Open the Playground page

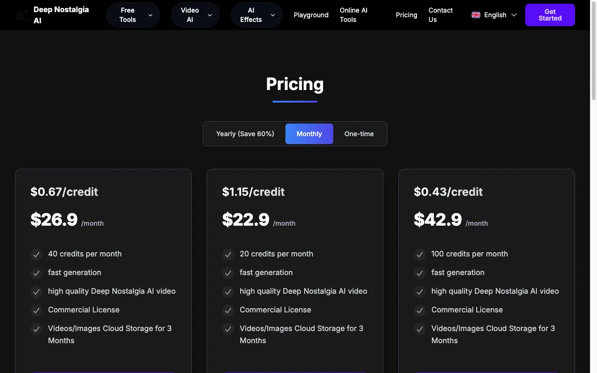click(x=311, y=15)
